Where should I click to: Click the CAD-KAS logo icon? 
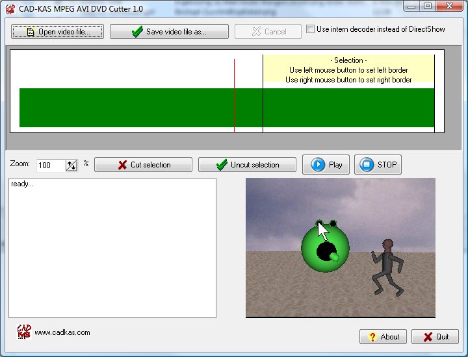pos(24,332)
